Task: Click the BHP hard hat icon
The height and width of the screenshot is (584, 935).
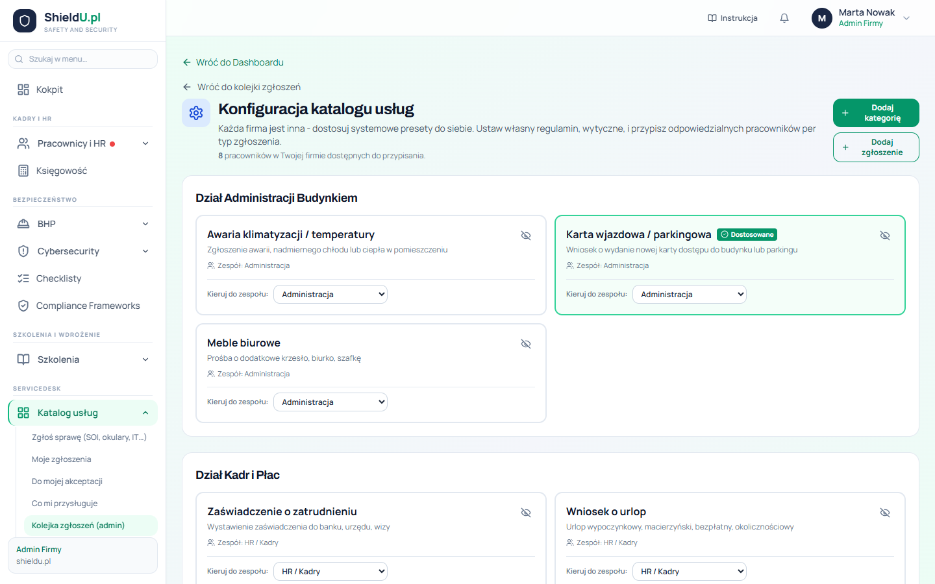Action: click(23, 224)
